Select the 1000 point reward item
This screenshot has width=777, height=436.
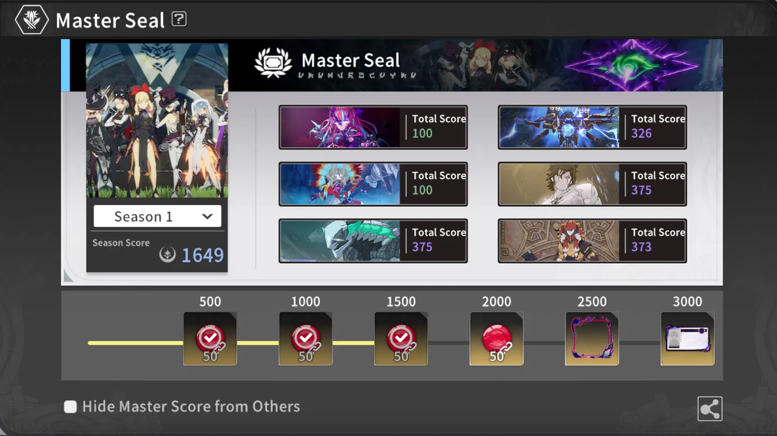(305, 338)
